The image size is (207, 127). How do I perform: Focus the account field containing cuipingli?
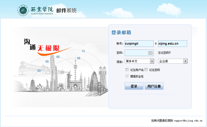[139, 44]
